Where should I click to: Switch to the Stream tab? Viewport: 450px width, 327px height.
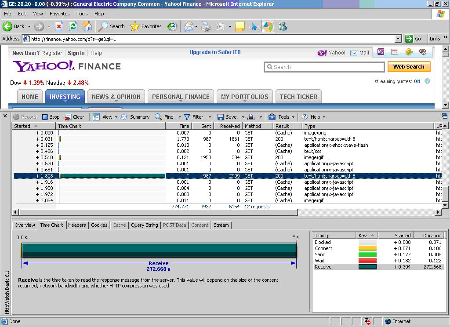point(221,225)
